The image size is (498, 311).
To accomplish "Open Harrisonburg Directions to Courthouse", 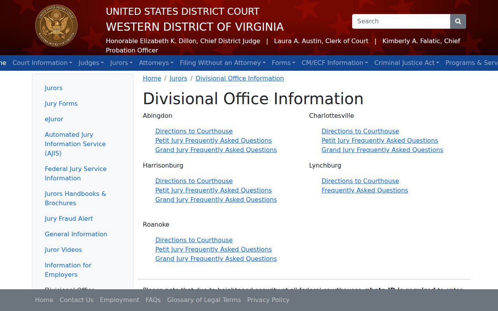I will tap(194, 181).
